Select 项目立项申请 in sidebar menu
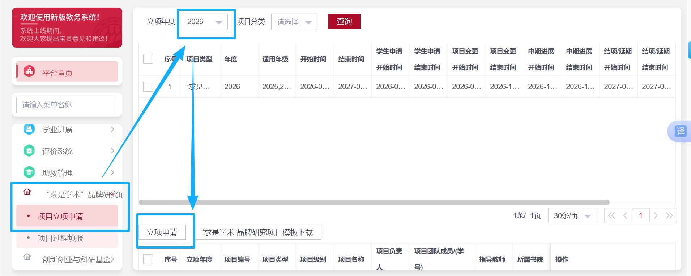691x276 pixels. [60, 216]
